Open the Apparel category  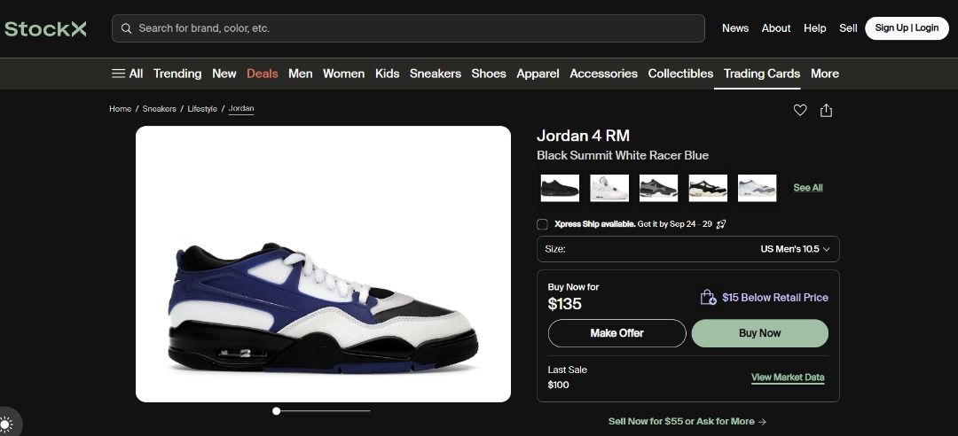point(538,74)
